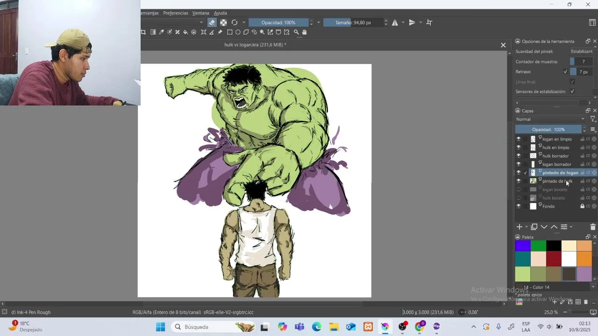Select the Polygonal selection tool
Screen dimensions: 598x336
(246, 32)
